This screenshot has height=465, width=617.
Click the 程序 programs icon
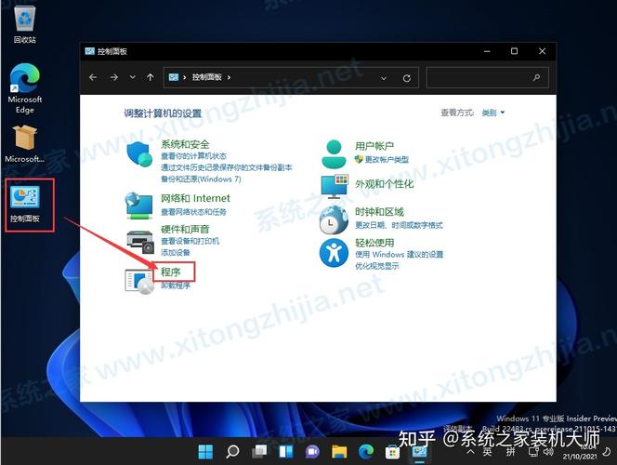point(139,281)
